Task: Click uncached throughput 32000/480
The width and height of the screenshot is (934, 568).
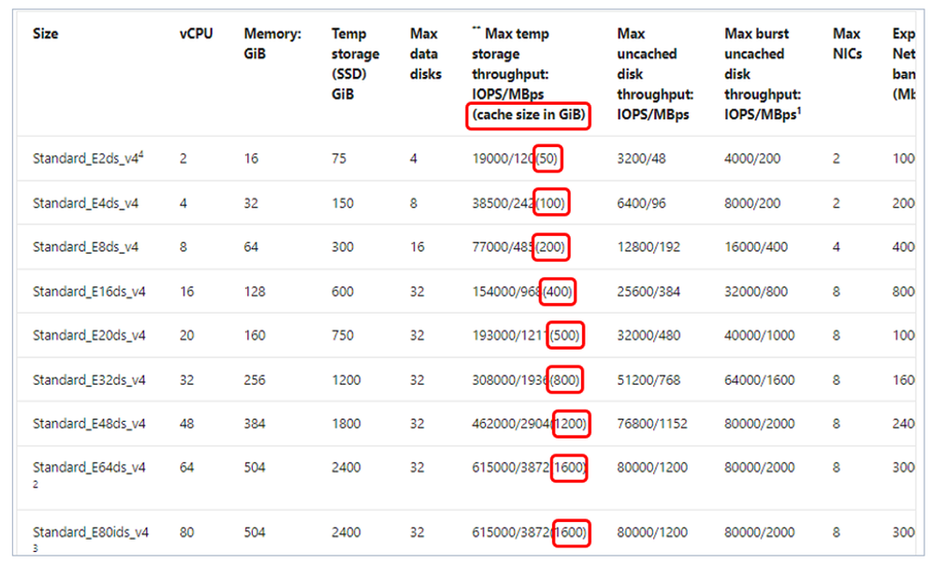Action: click(649, 336)
